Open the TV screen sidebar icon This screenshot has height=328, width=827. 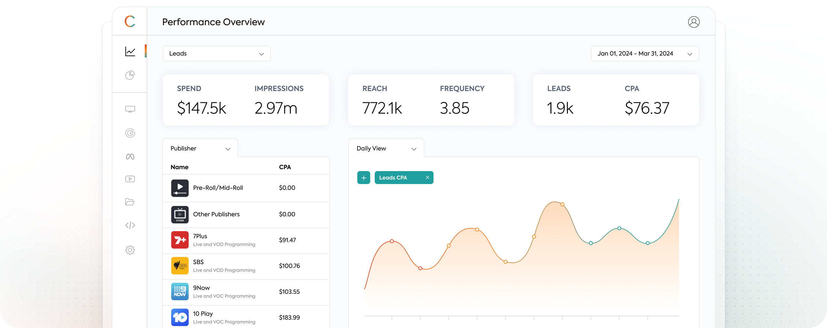(x=130, y=109)
